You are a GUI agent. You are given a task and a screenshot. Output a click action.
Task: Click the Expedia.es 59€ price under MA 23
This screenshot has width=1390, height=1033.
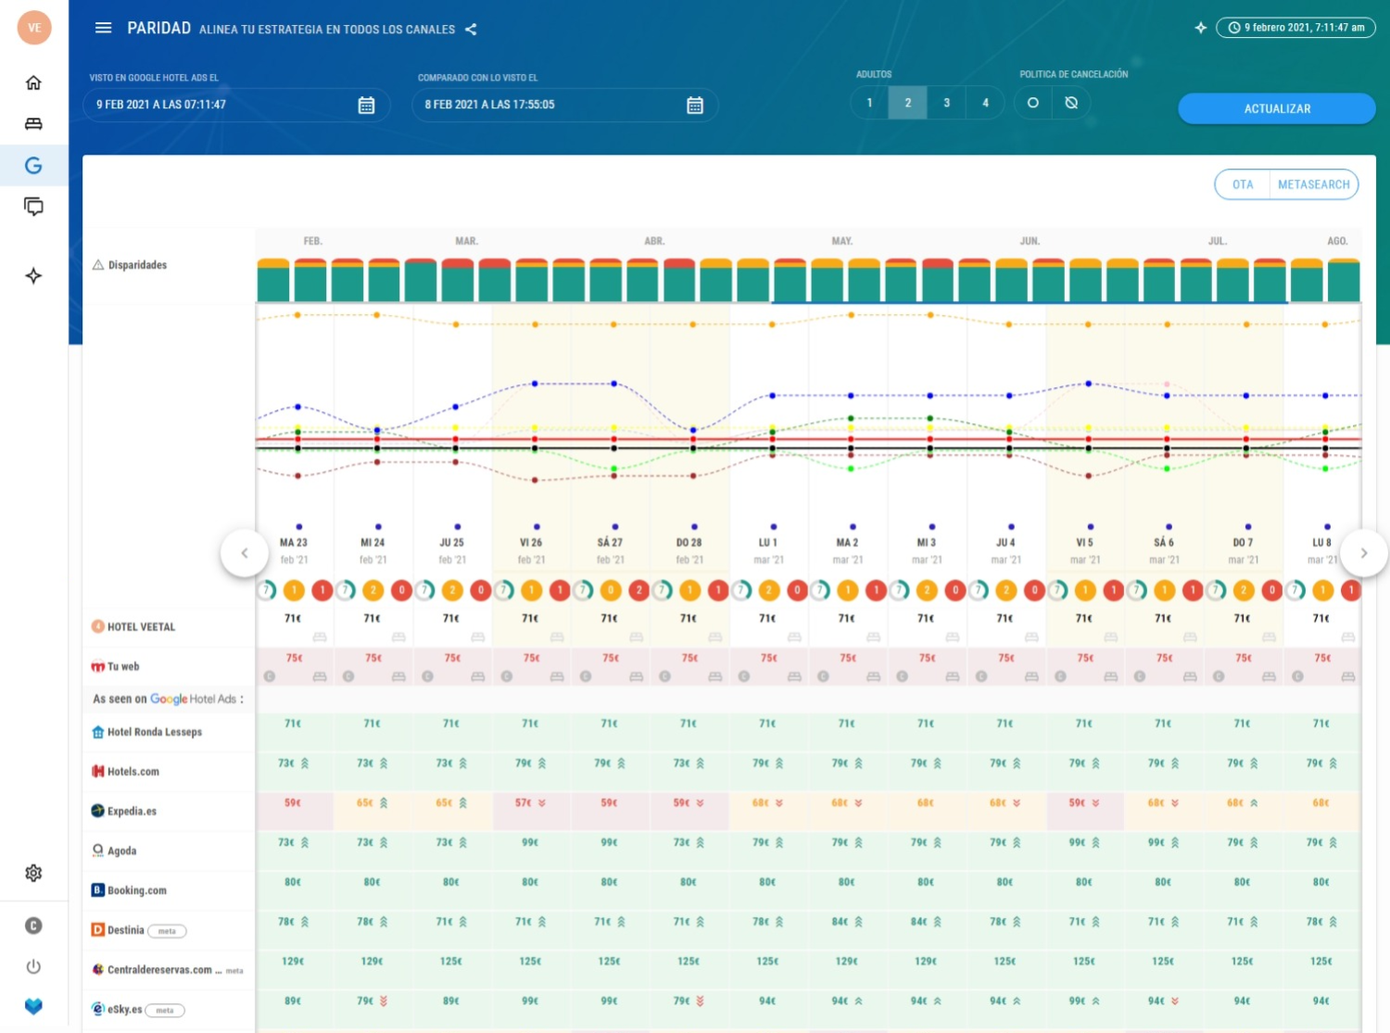pyautogui.click(x=293, y=803)
